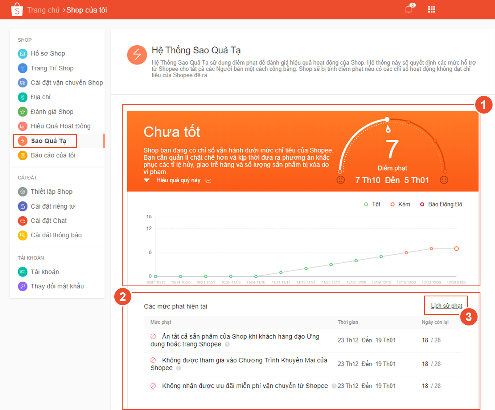495x410 pixels.
Task: Click the last data point on chart
Action: [456, 249]
